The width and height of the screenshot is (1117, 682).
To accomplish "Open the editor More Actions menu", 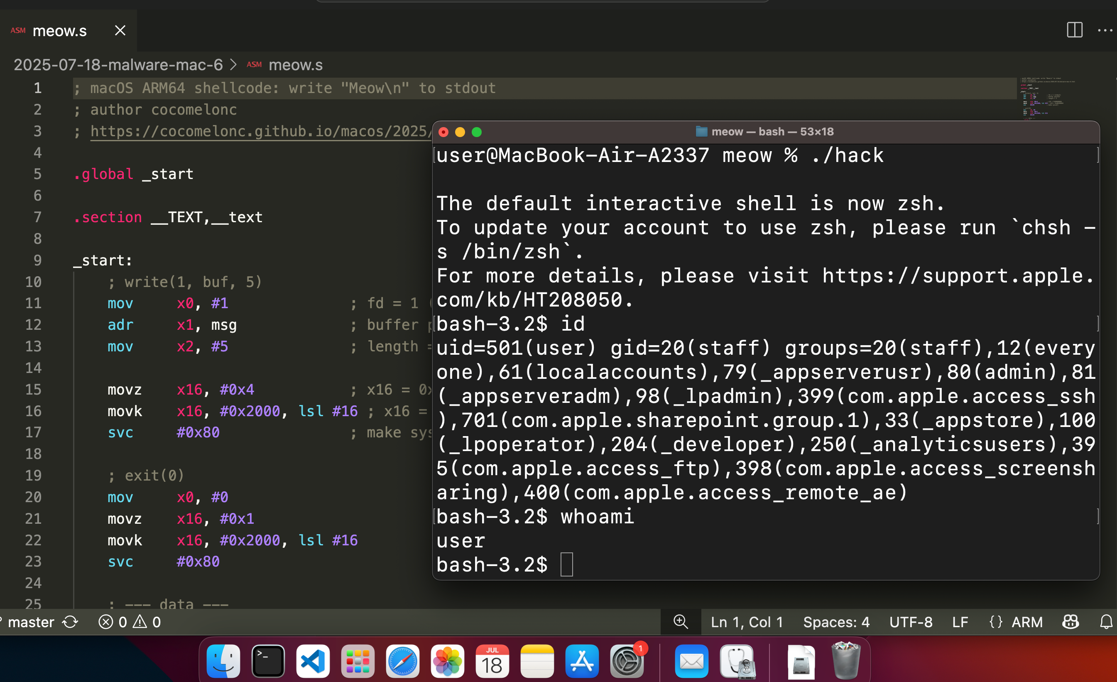I will tap(1105, 30).
